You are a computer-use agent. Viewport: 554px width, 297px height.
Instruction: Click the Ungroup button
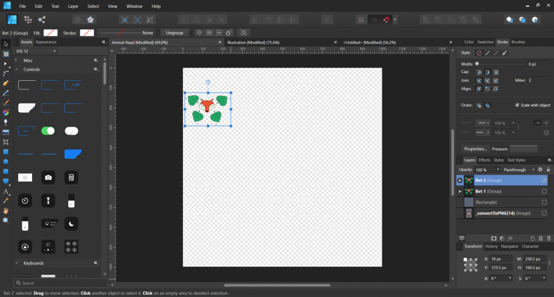pos(175,33)
